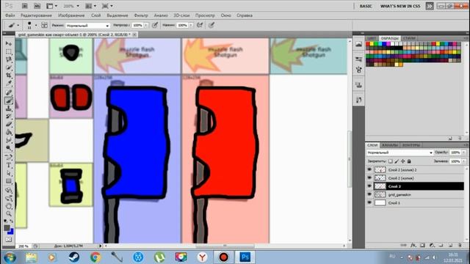The height and width of the screenshot is (264, 470).
Task: Open Google Chrome from the taskbar
Action: [95, 257]
